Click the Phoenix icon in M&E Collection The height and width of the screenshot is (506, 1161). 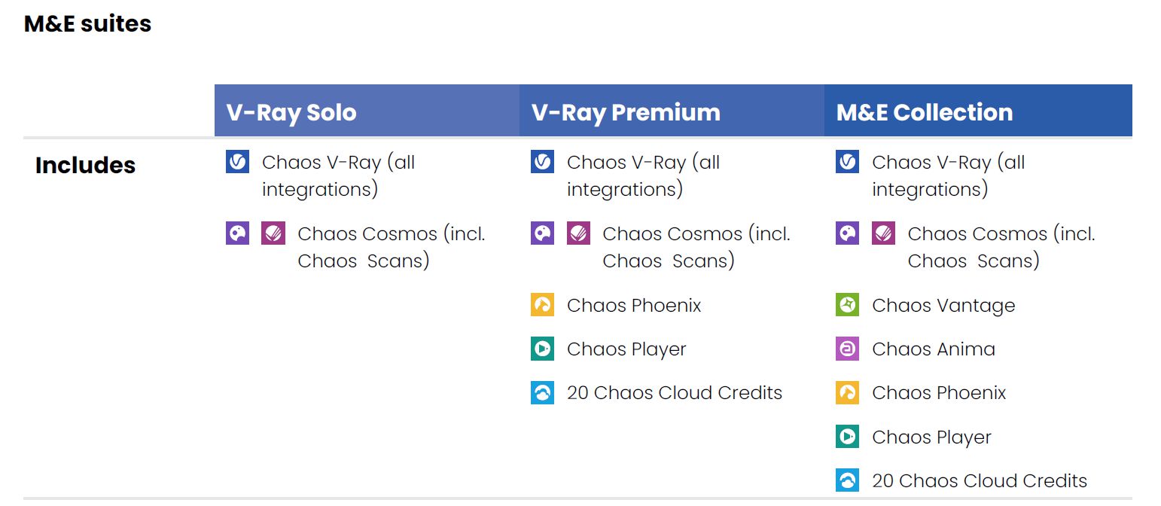[847, 392]
